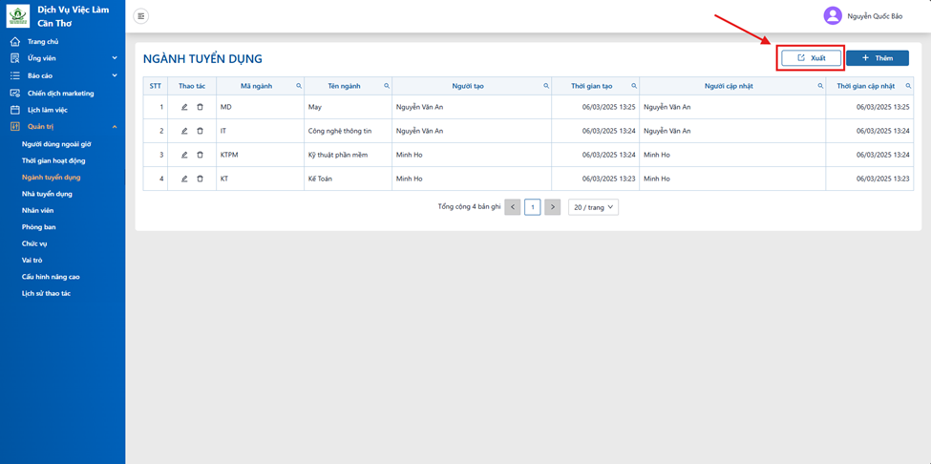Collapse the Quản trị sidebar section
931x464 pixels.
[x=62, y=126]
